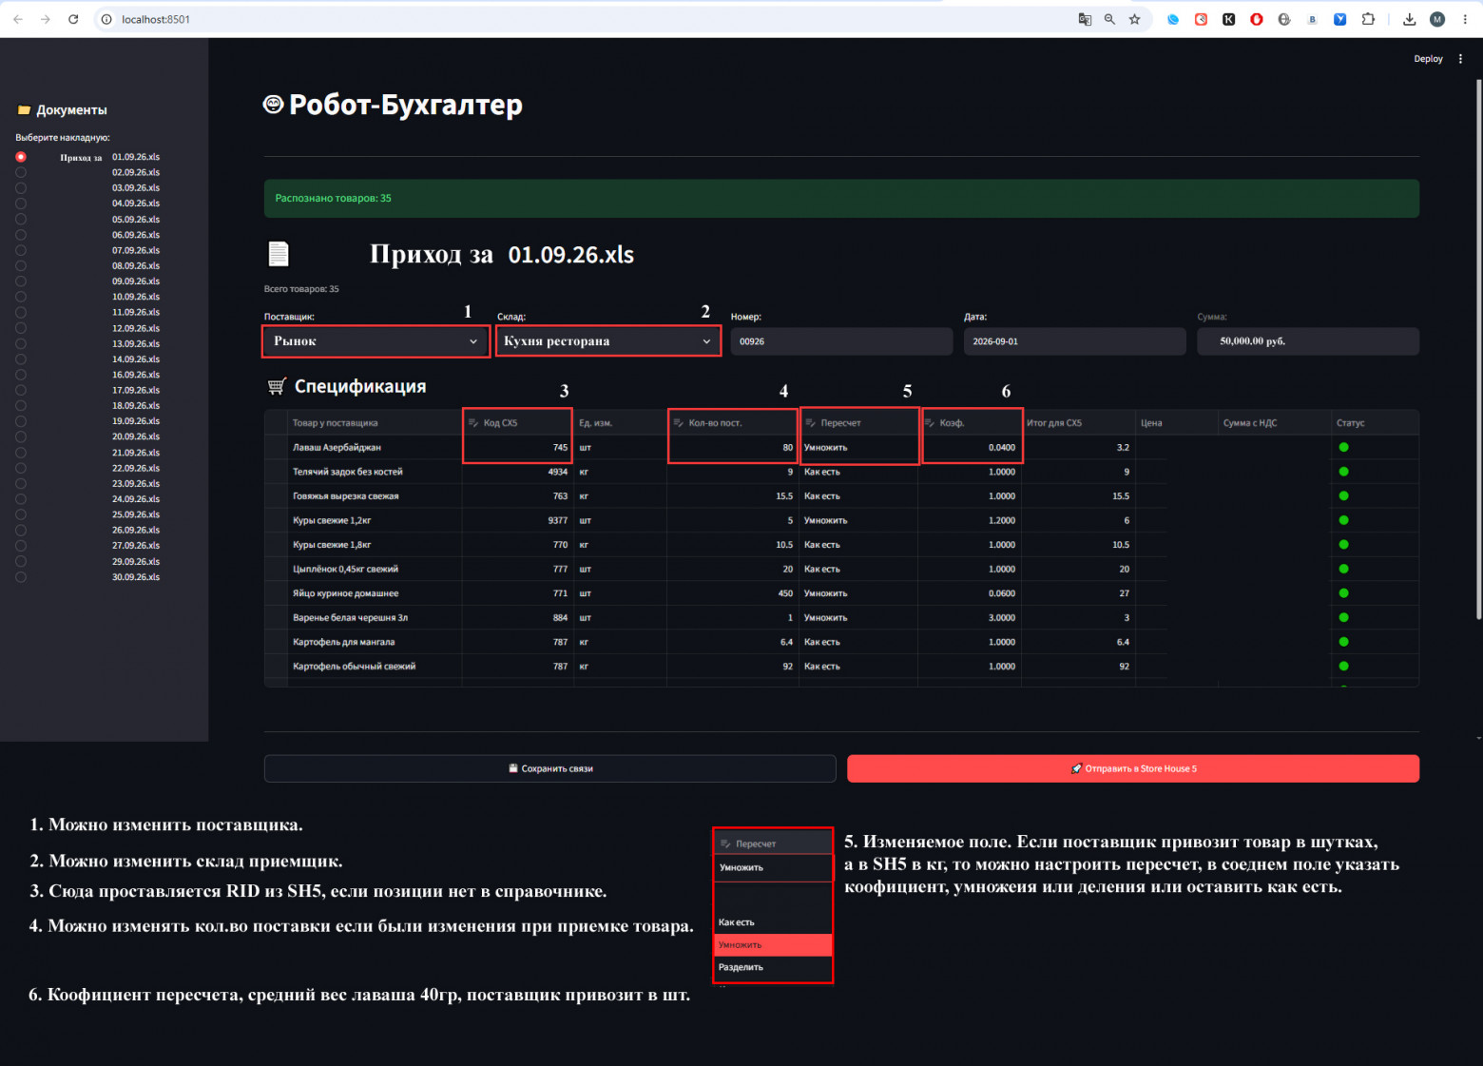This screenshot has width=1483, height=1066.
Task: Open Пересчет cell for Варенье белая черешня 3л
Action: [858, 618]
